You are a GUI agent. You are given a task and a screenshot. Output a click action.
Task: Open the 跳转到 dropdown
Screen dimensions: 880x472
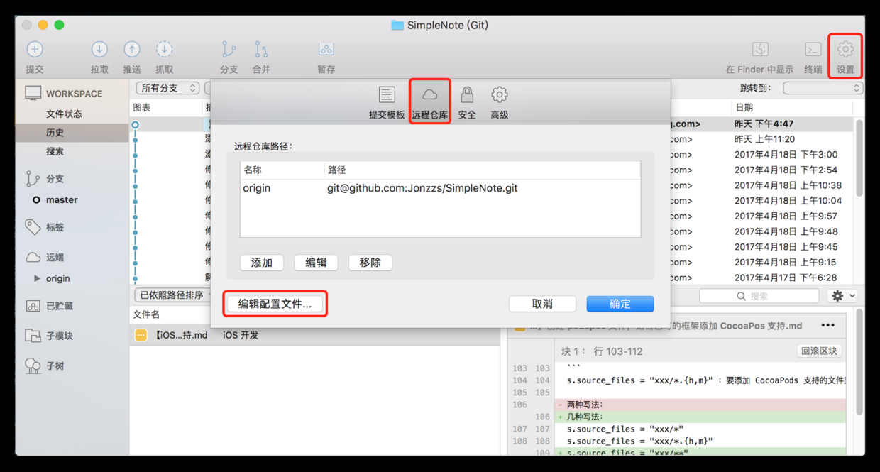click(x=823, y=88)
